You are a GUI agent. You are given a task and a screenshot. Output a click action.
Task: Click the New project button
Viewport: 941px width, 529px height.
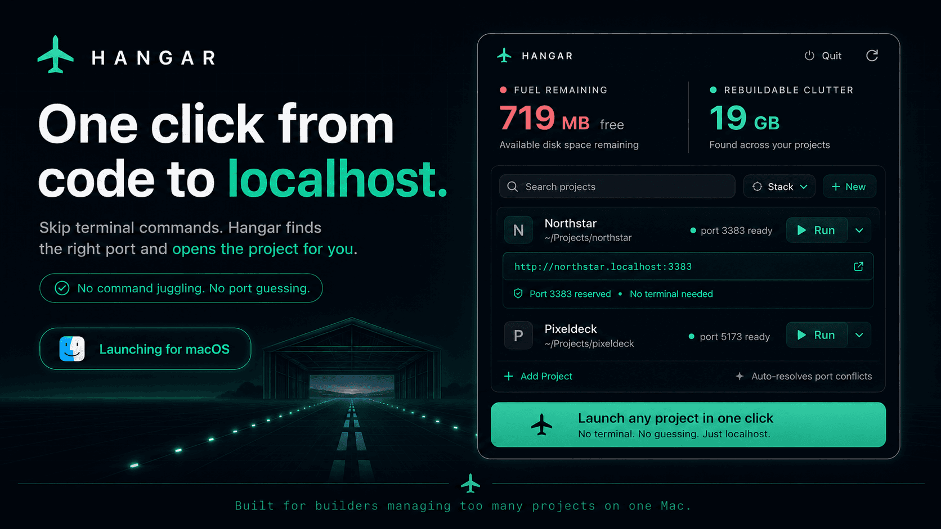849,187
